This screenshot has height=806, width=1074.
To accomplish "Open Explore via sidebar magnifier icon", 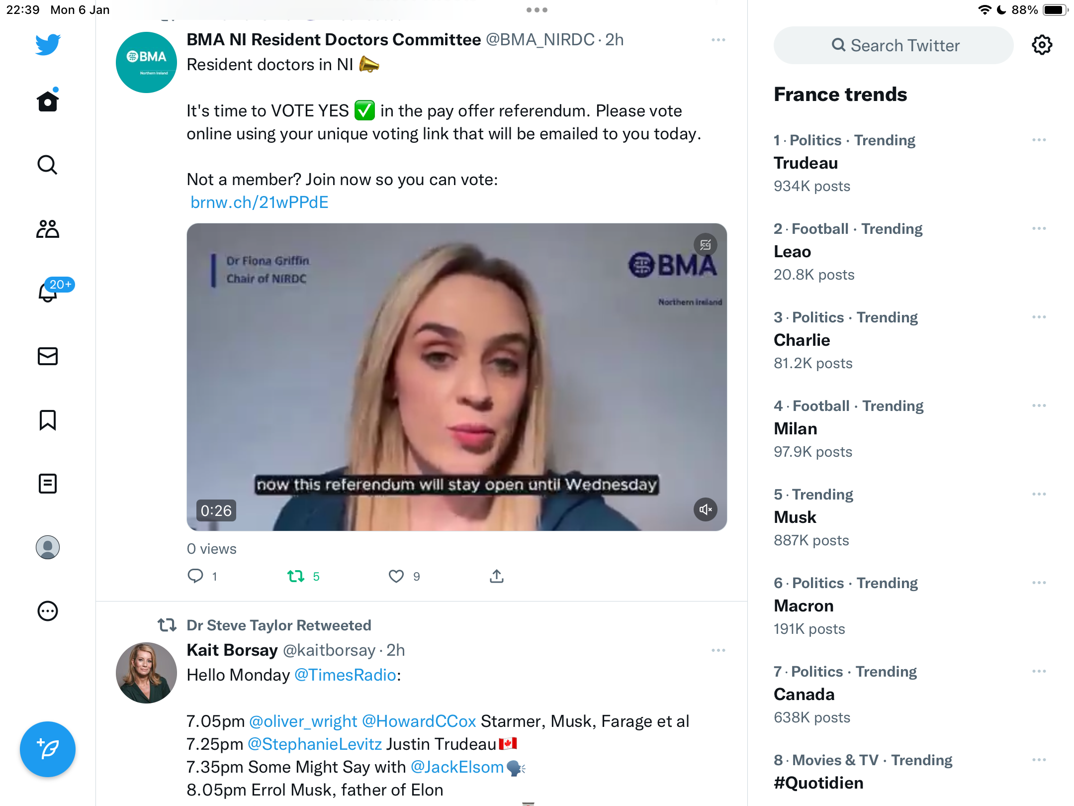I will coord(48,165).
